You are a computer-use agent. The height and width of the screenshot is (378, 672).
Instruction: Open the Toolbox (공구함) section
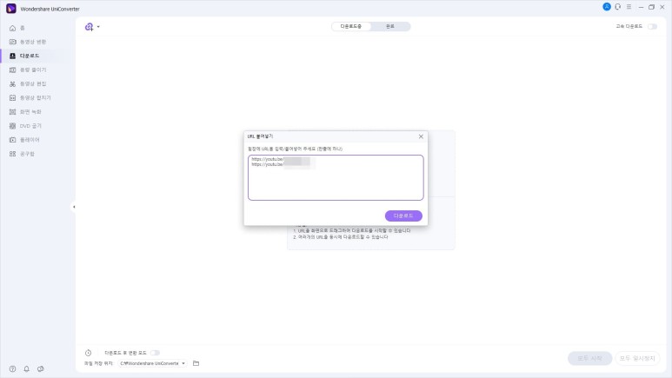pyautogui.click(x=22, y=154)
